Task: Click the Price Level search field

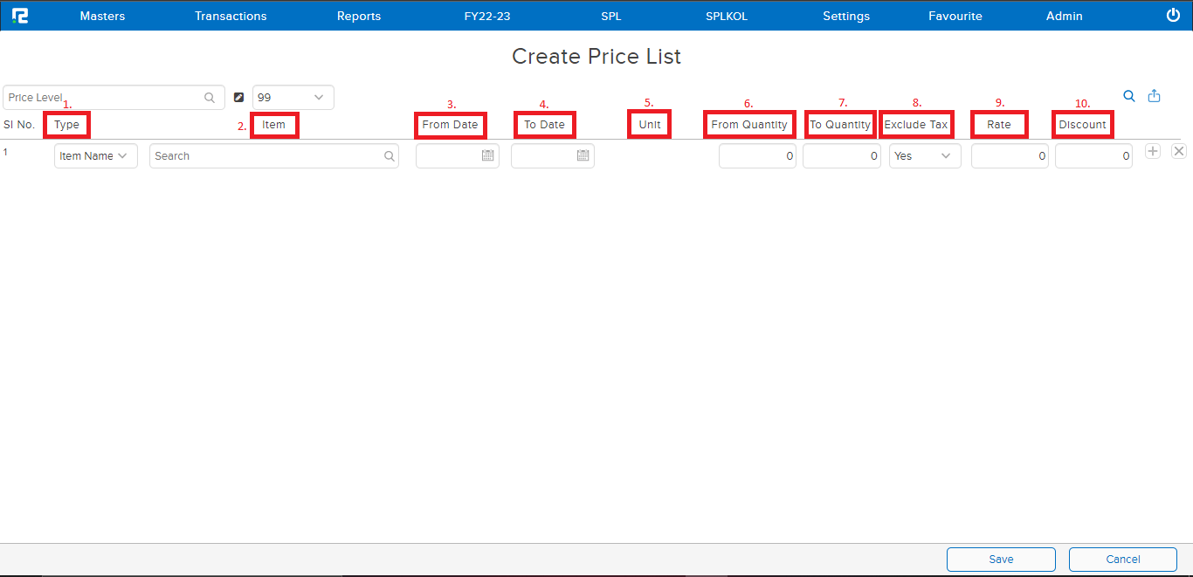Action: click(x=105, y=98)
